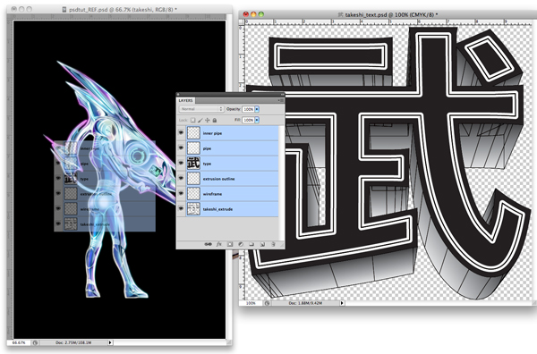Hide the extrusion outline layer
The width and height of the screenshot is (537, 354).
click(x=181, y=178)
